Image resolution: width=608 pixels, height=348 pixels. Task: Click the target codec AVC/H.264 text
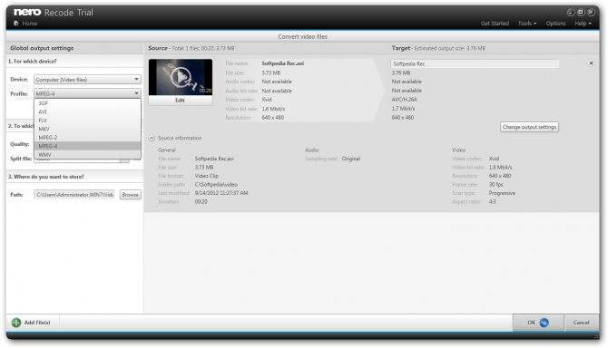click(x=404, y=100)
